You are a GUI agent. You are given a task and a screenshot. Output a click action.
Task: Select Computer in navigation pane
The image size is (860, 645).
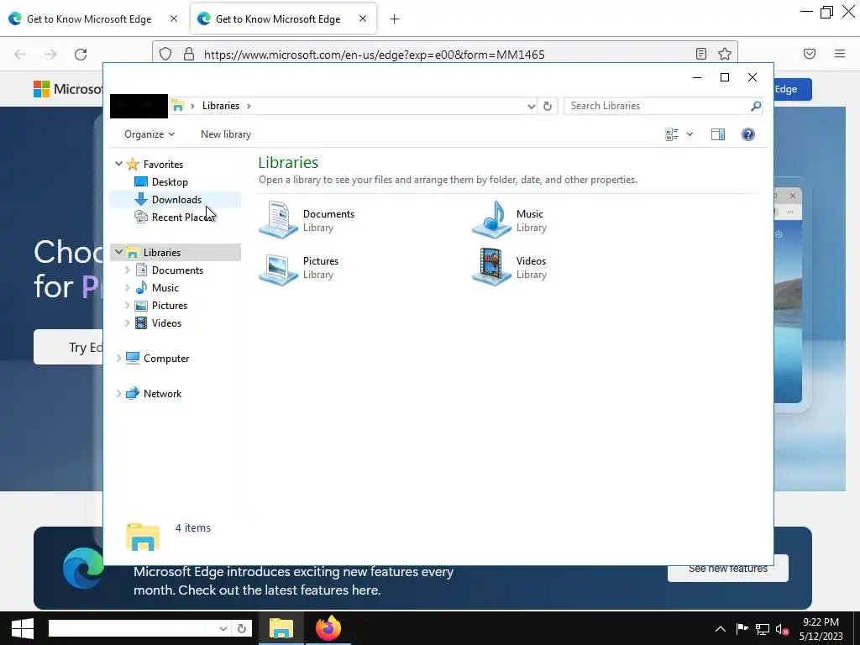pos(165,358)
